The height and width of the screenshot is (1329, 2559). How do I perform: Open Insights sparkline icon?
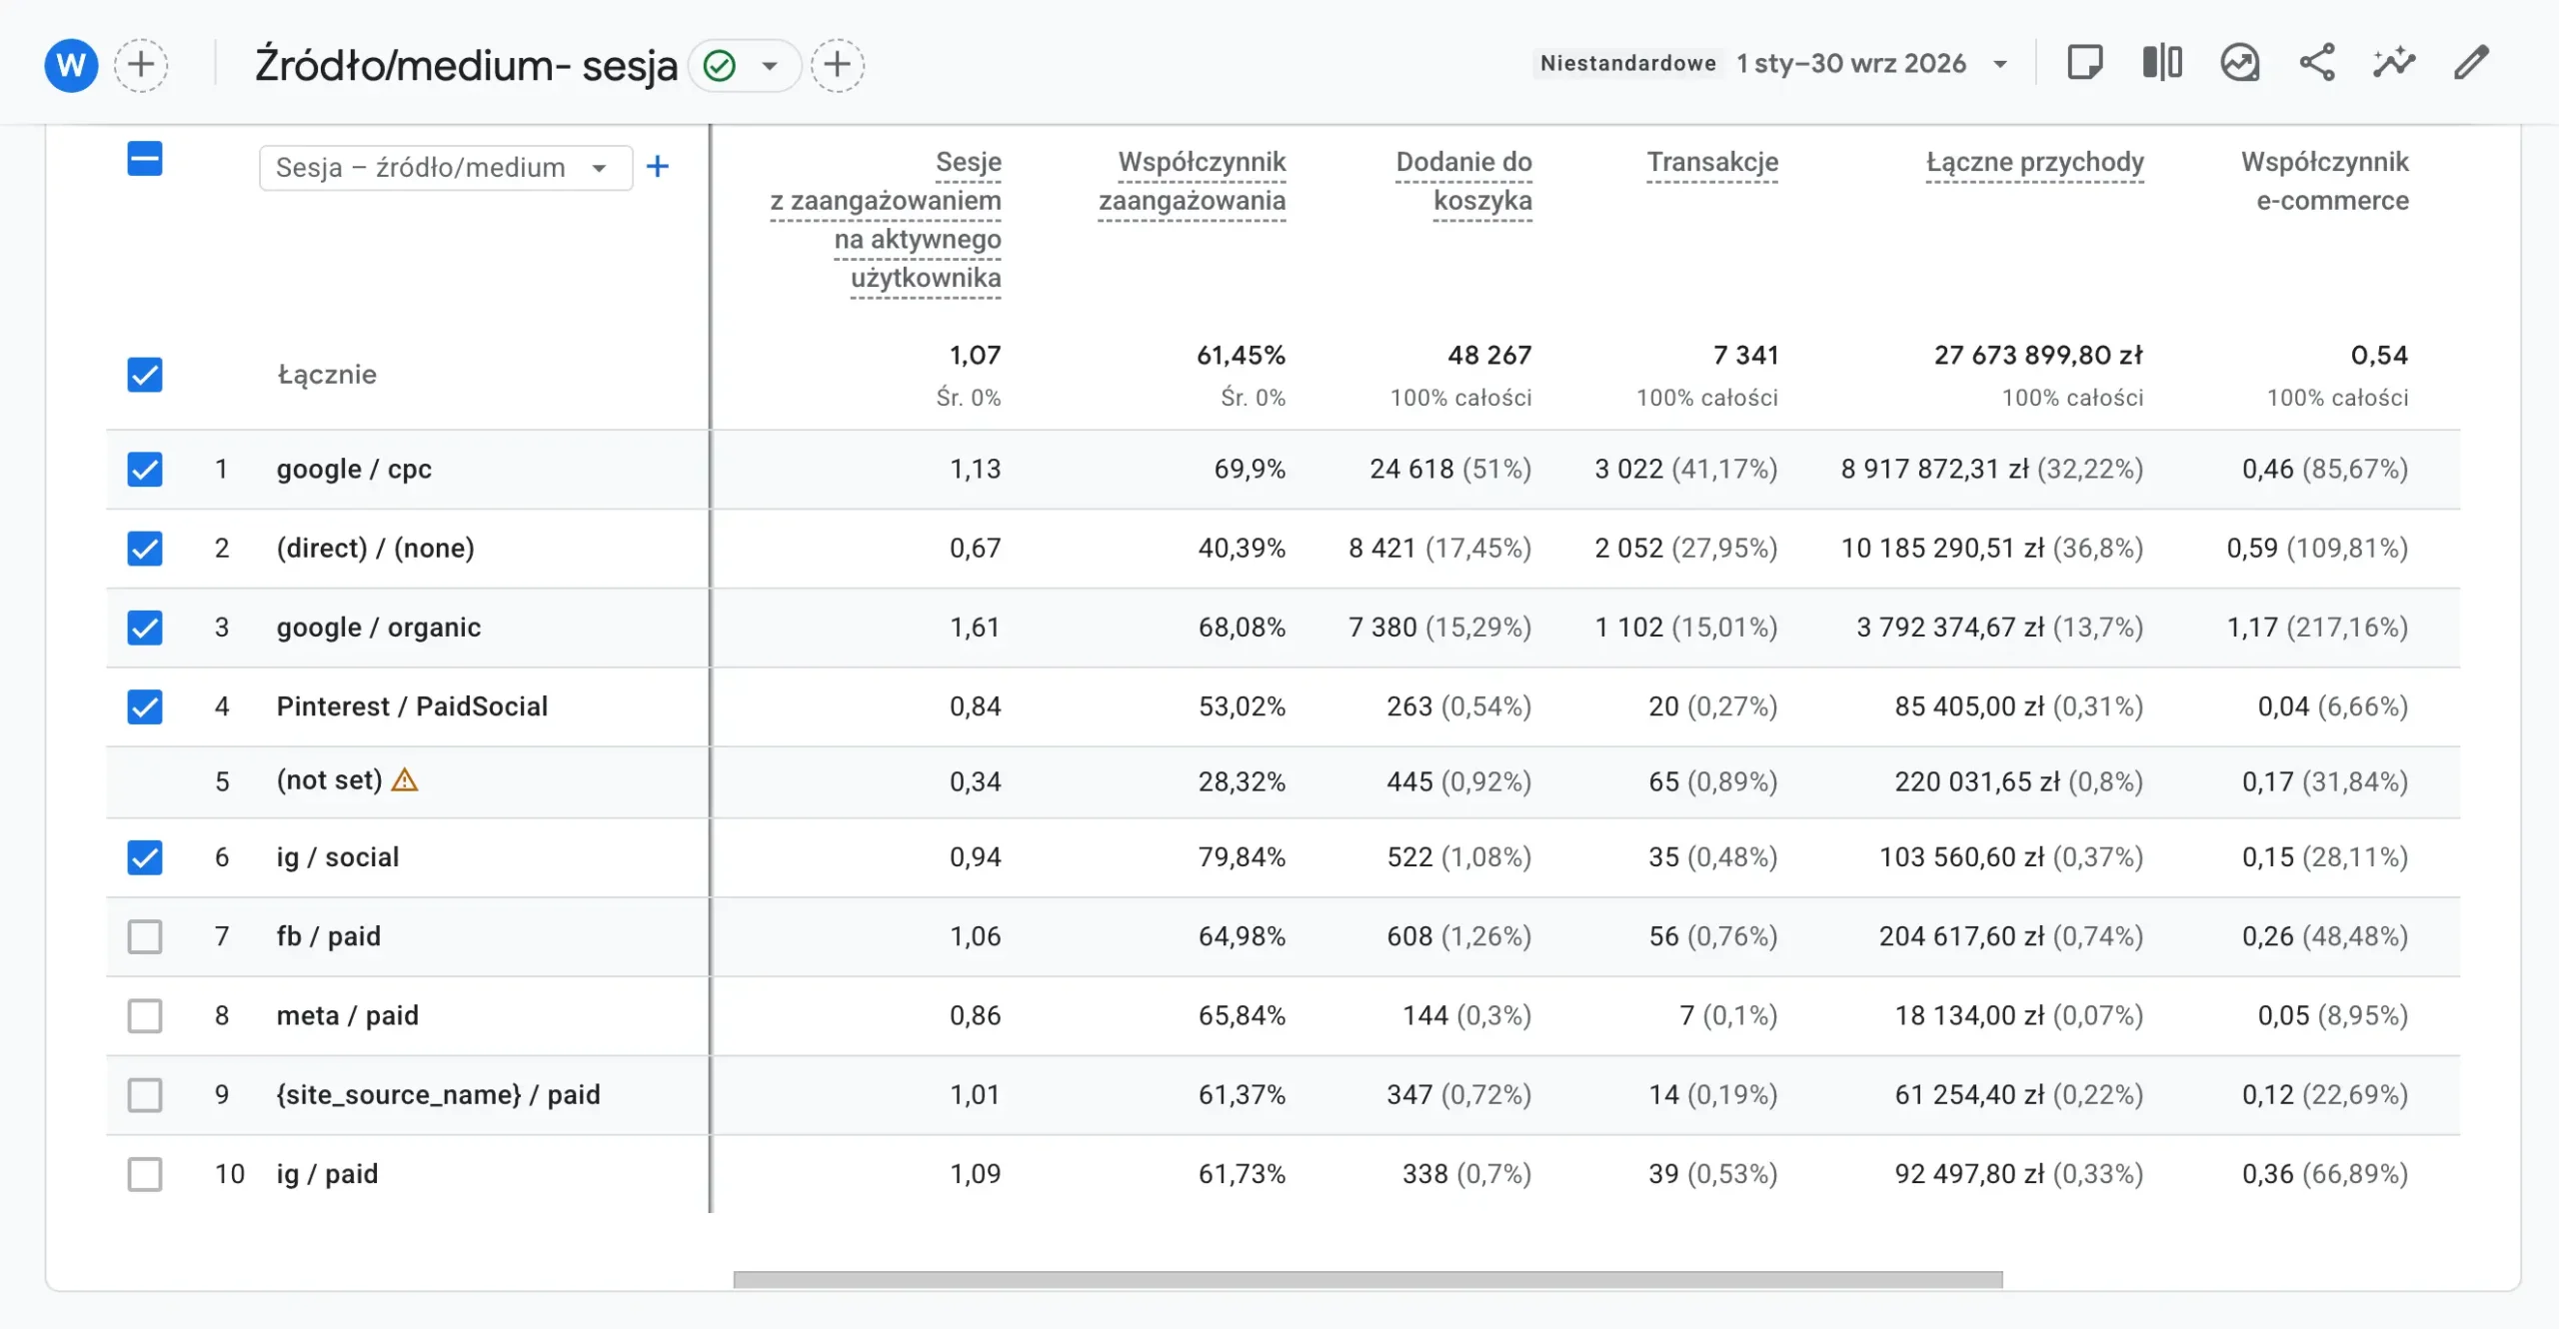click(x=2394, y=63)
